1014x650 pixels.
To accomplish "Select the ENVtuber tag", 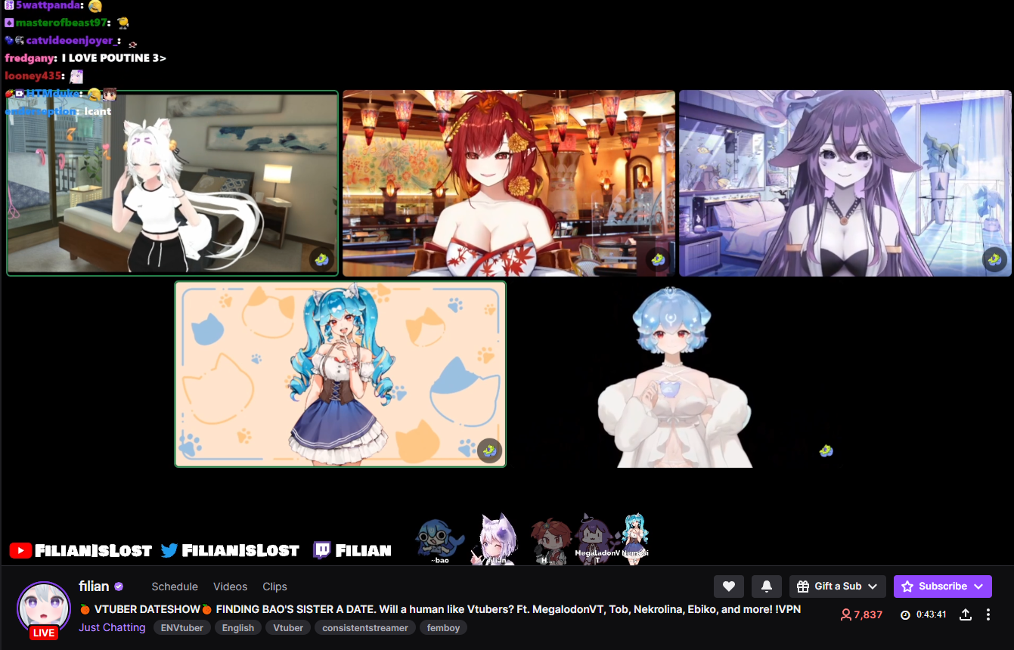I will (x=182, y=627).
